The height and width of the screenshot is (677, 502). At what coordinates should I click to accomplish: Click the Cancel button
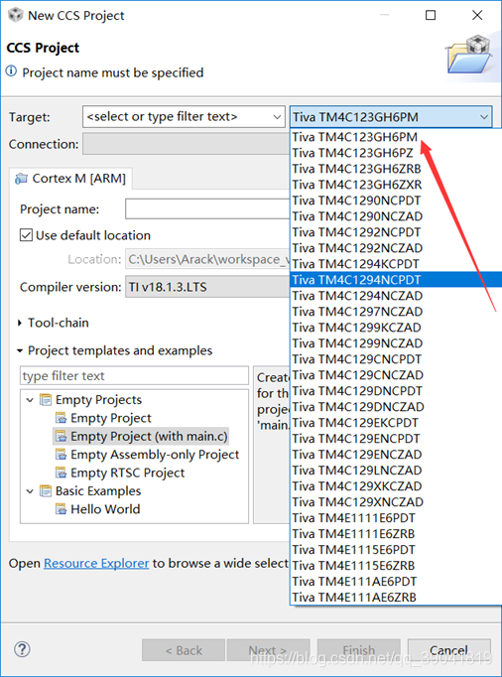(x=448, y=650)
